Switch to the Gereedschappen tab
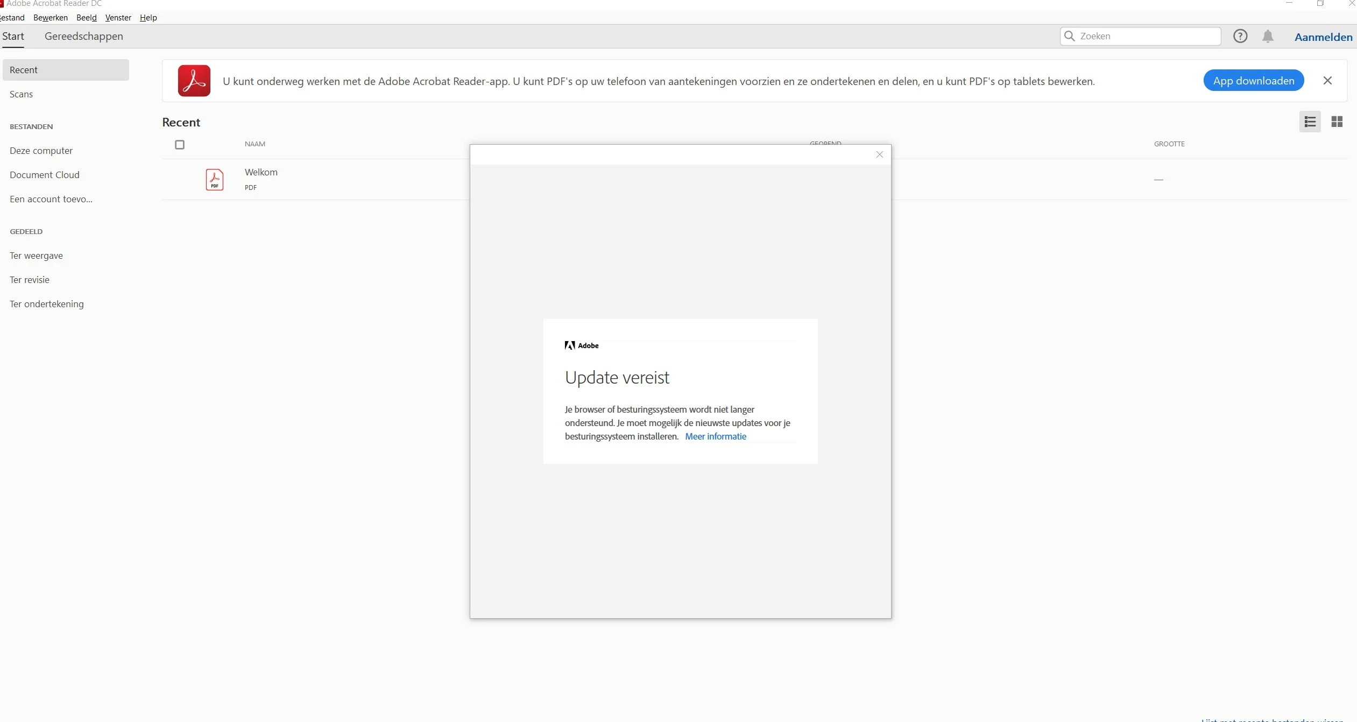This screenshot has height=722, width=1357. point(83,36)
